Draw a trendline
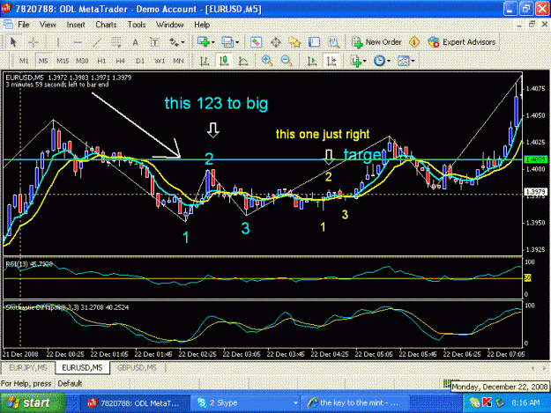 pos(97,42)
